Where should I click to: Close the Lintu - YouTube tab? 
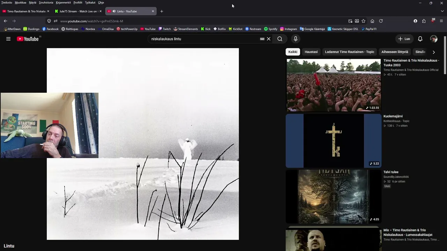point(153,11)
